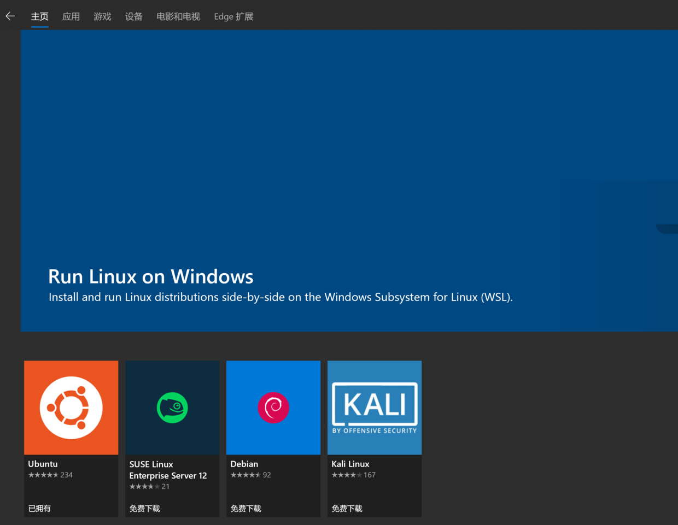Screen dimensions: 678x525
Task: Open the 设备 tab
Action: [134, 16]
